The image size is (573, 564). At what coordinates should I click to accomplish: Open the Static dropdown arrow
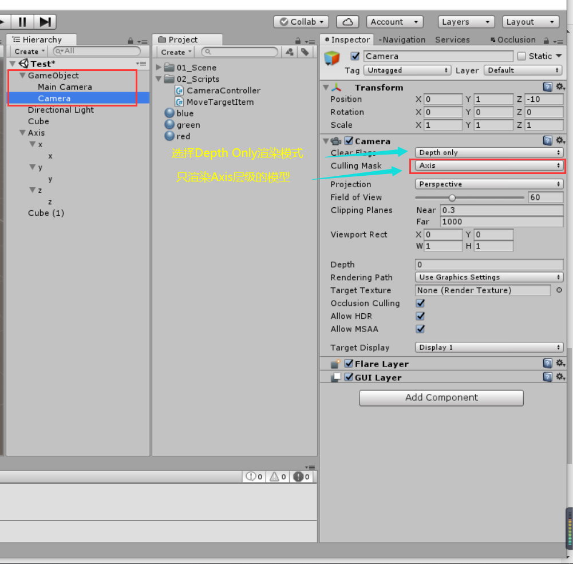(559, 56)
